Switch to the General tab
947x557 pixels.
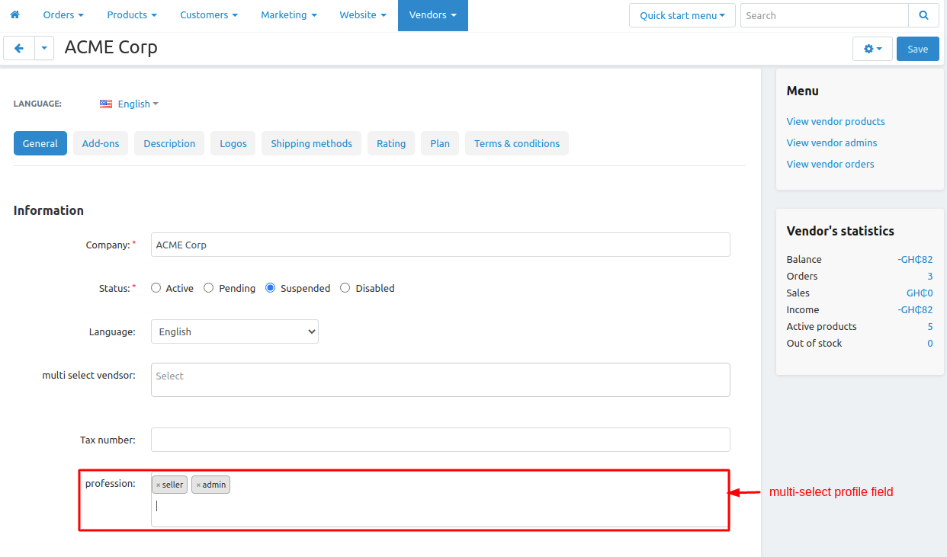pos(40,143)
